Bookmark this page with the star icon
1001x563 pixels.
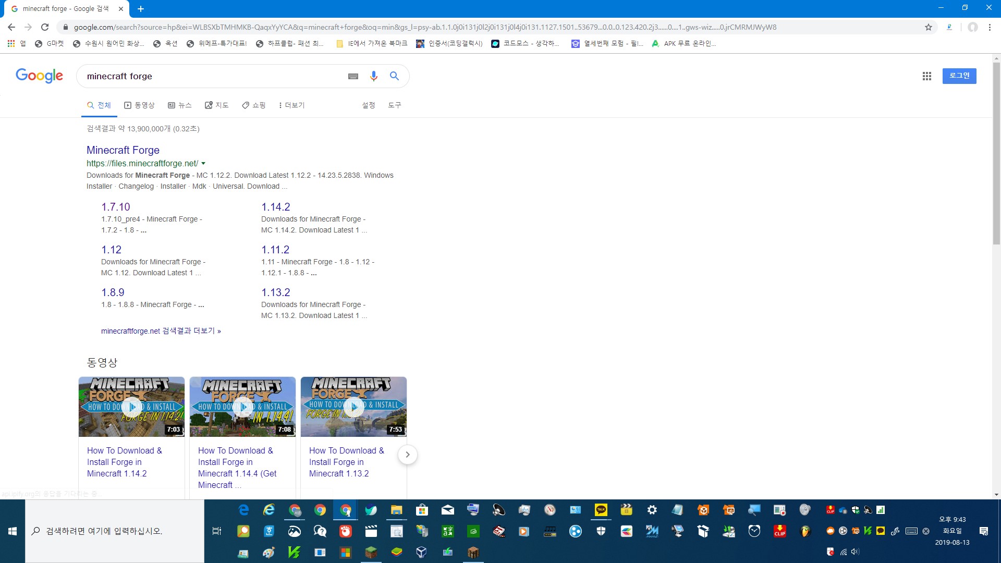(929, 27)
